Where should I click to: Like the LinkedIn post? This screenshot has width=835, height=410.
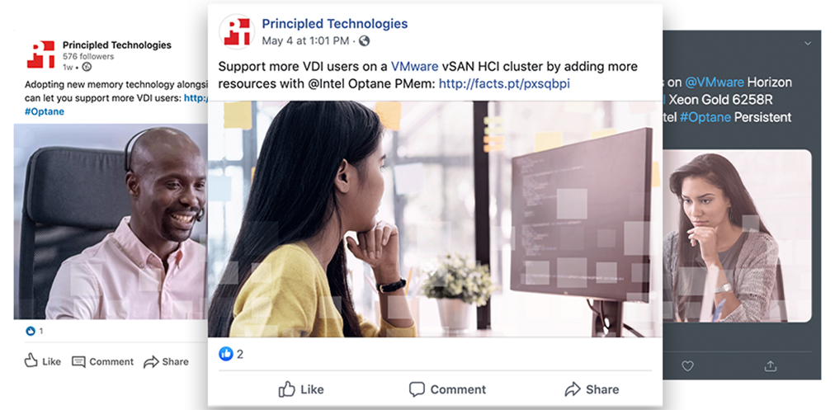[x=43, y=361]
